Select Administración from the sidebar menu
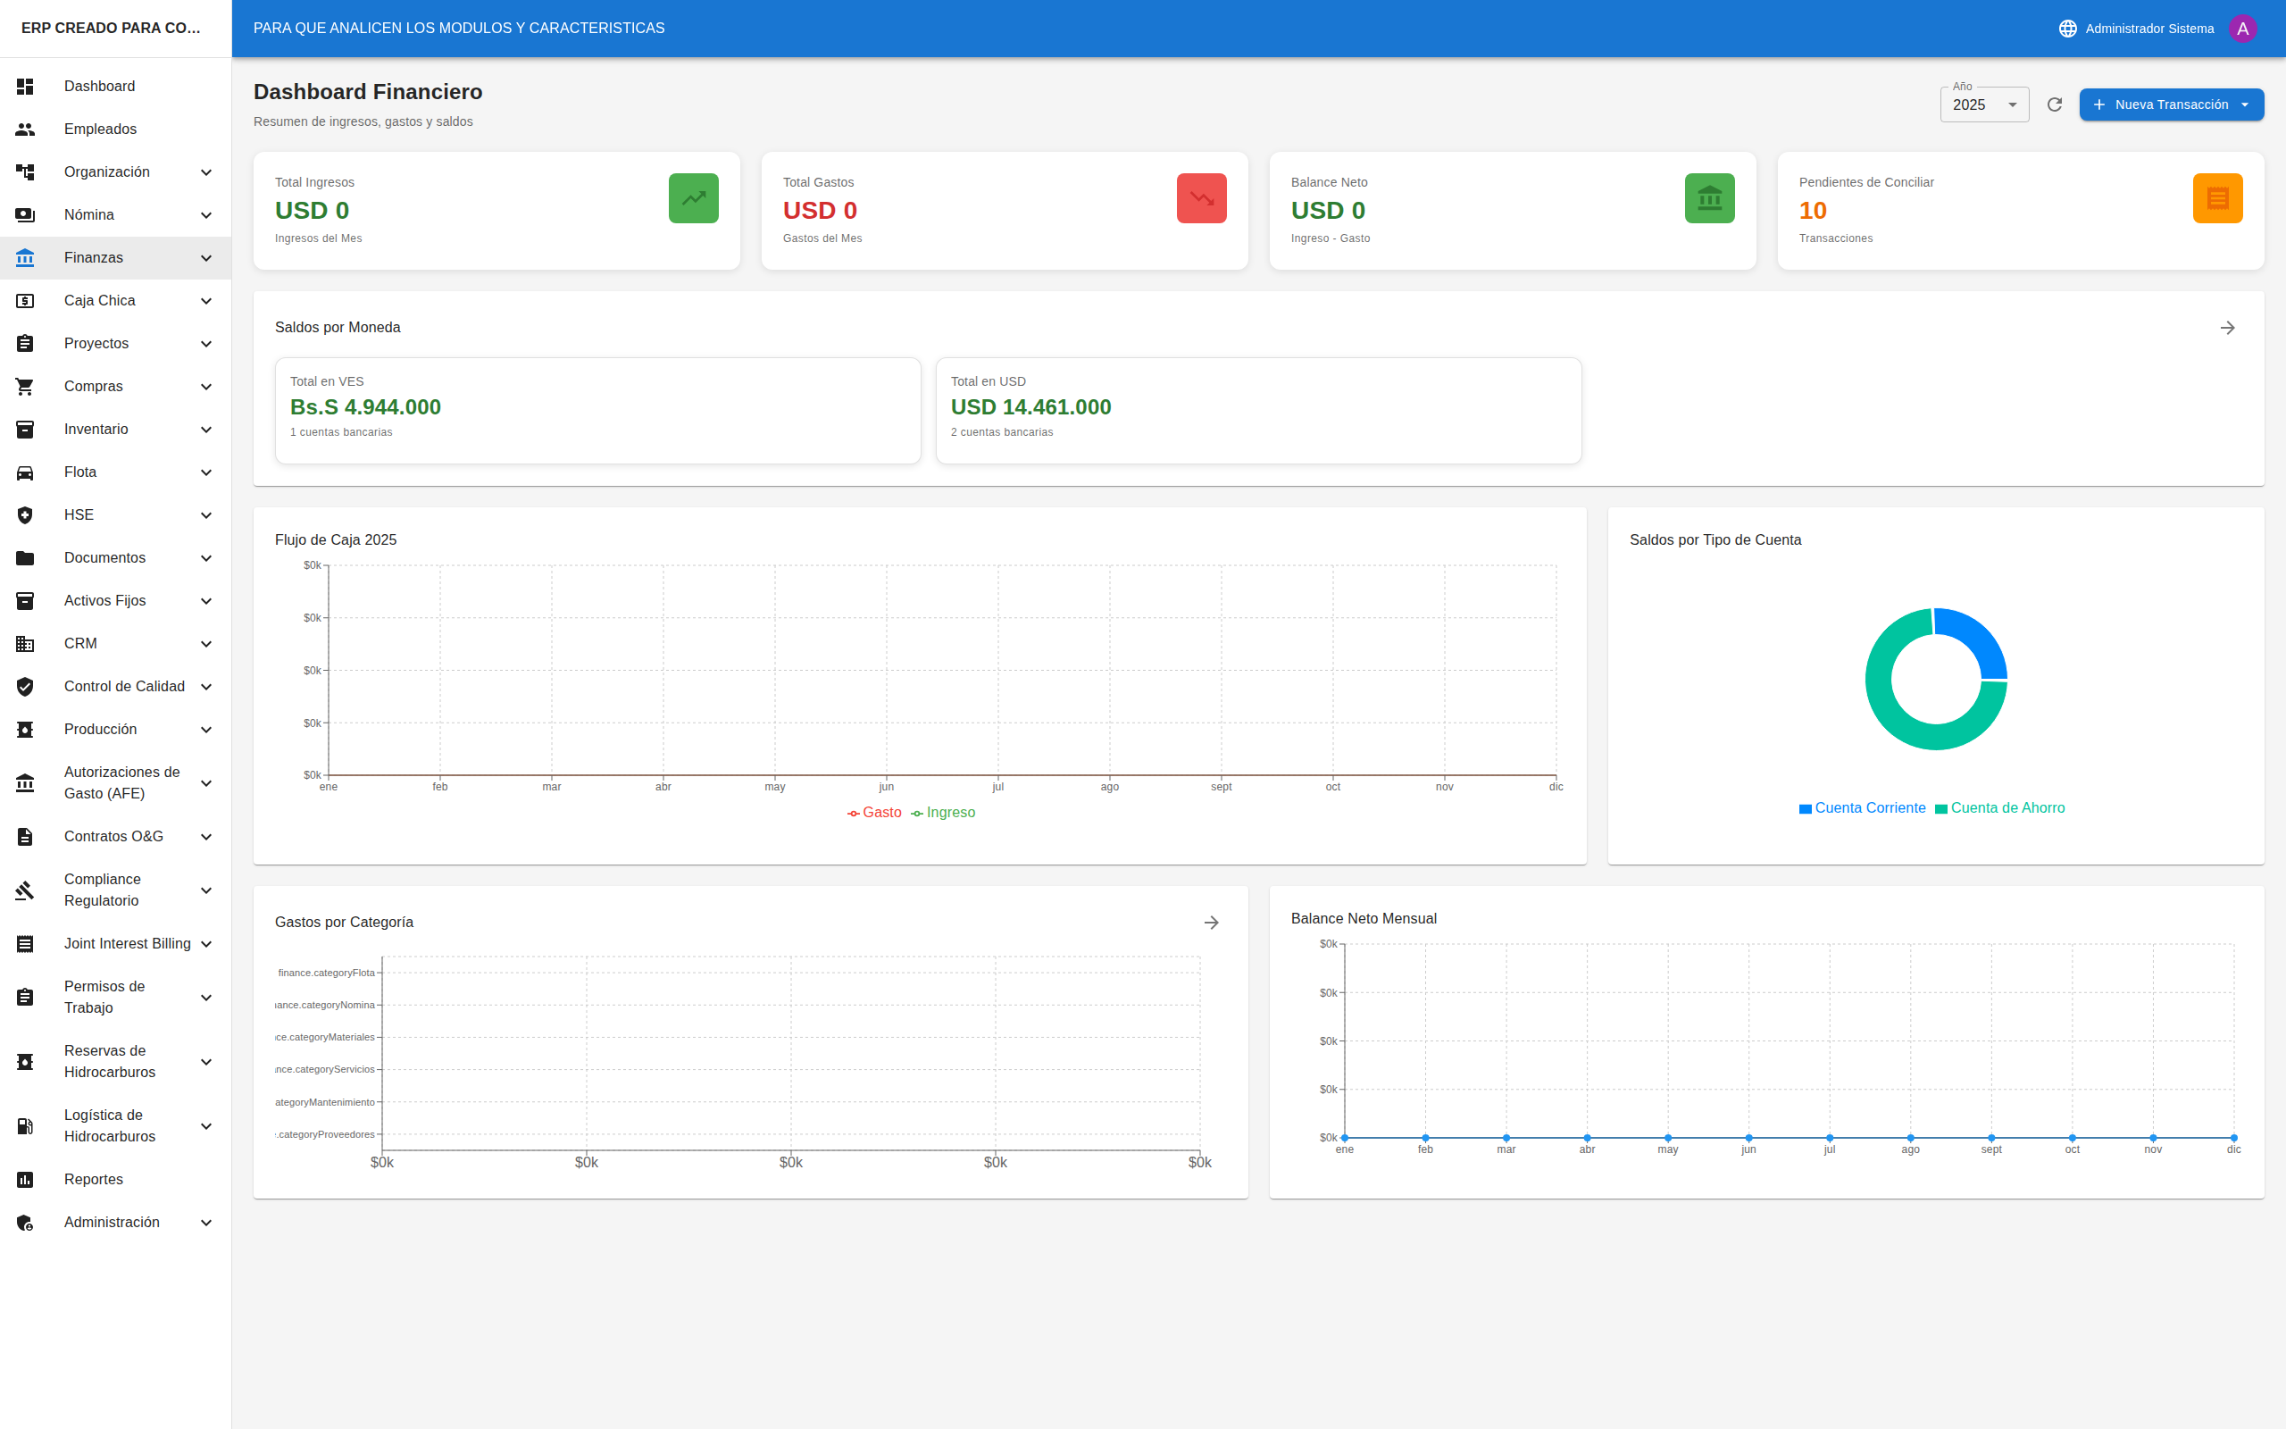 [112, 1221]
